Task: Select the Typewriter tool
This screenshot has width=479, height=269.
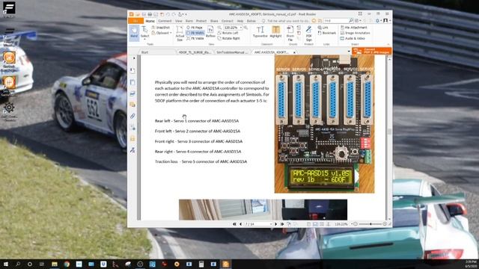Action: coord(260,32)
